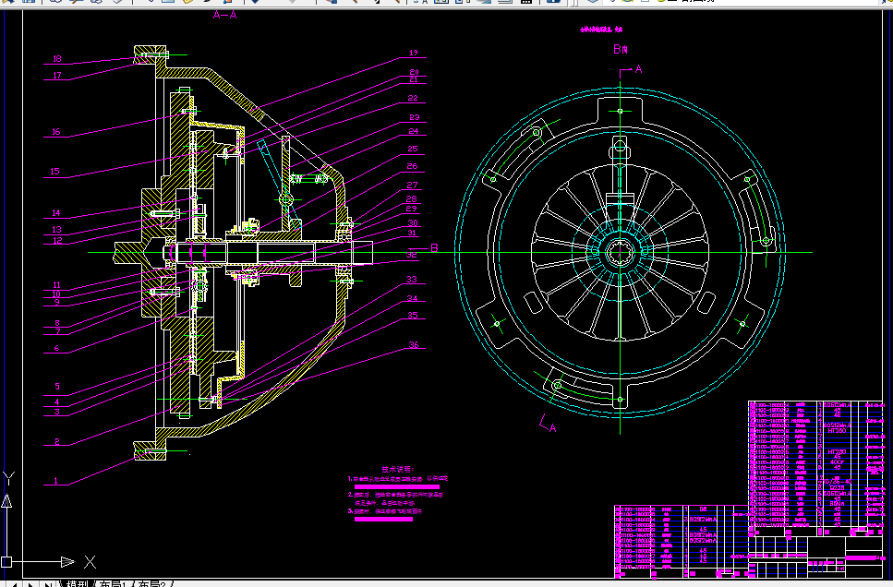
Task: Click part balloon number 25
Action: pyautogui.click(x=413, y=149)
